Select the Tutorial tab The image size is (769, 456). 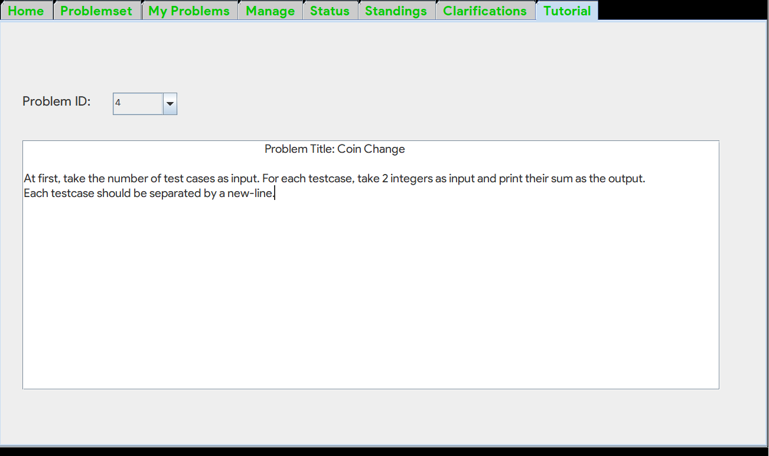567,11
